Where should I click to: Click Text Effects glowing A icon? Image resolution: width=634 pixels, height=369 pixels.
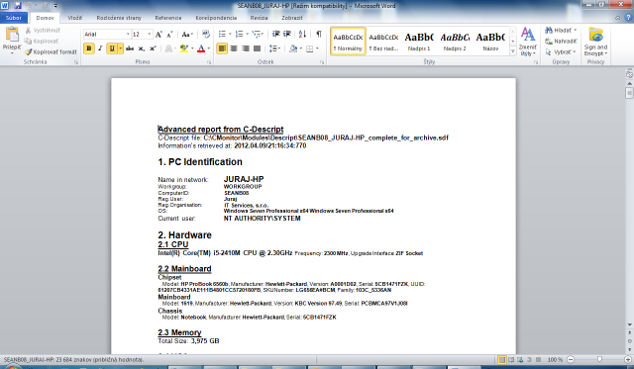point(168,48)
